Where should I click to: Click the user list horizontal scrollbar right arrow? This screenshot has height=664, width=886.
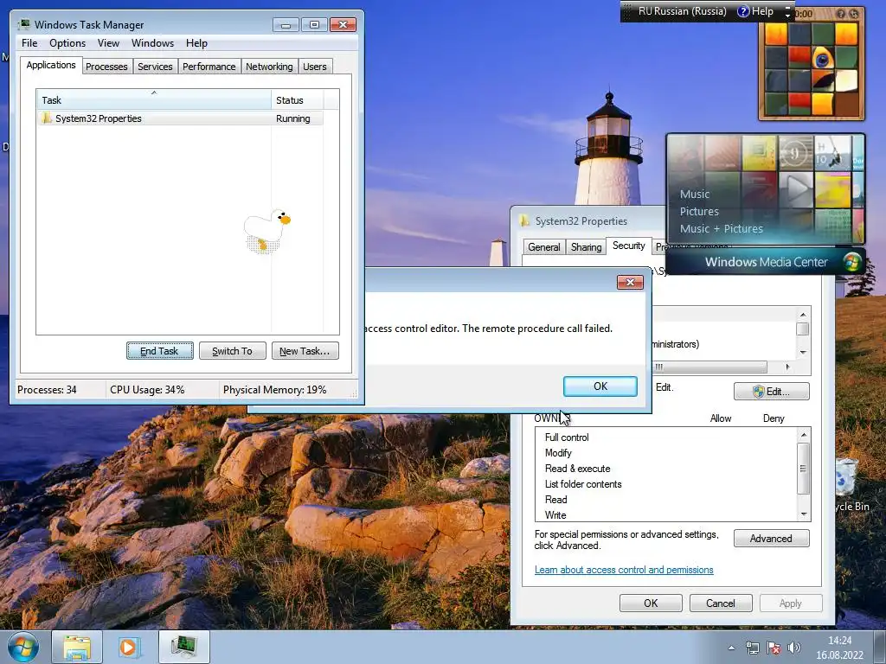(x=787, y=367)
